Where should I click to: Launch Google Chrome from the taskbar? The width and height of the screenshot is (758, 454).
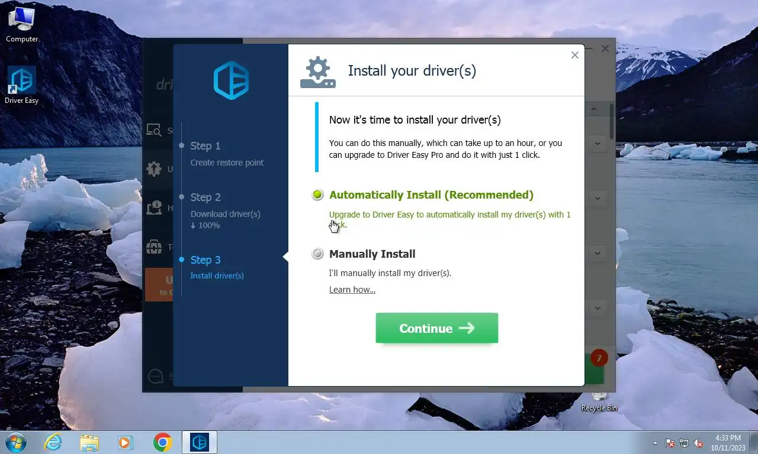click(x=162, y=442)
